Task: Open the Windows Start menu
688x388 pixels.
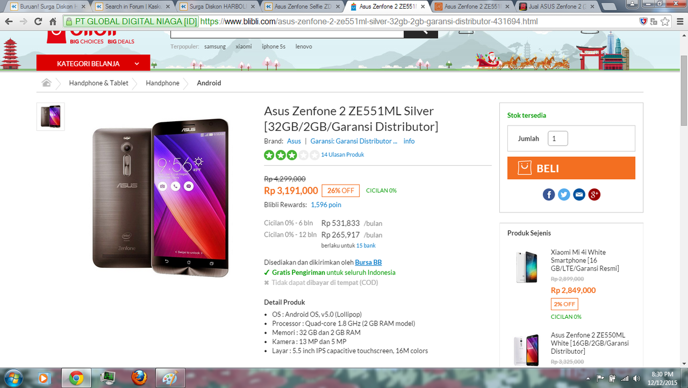Action: tap(12, 378)
